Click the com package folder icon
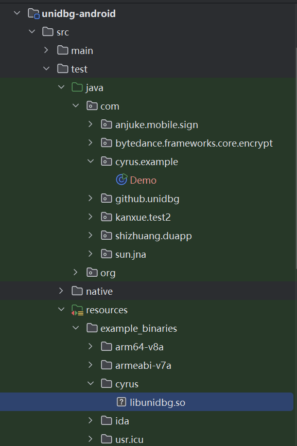Screen dimensions: 297x446 (x=92, y=106)
